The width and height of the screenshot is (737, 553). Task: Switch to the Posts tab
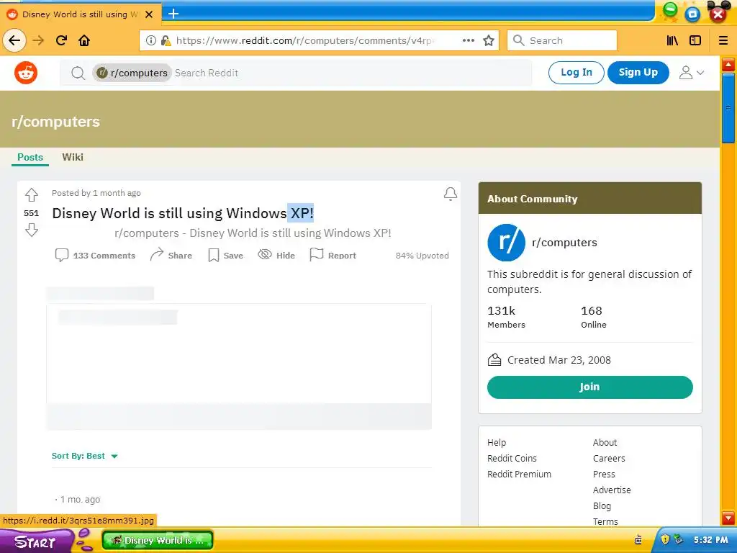[x=30, y=157]
